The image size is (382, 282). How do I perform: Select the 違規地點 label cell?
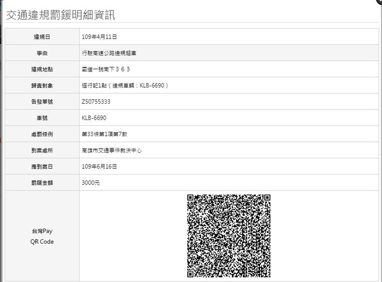pos(42,69)
